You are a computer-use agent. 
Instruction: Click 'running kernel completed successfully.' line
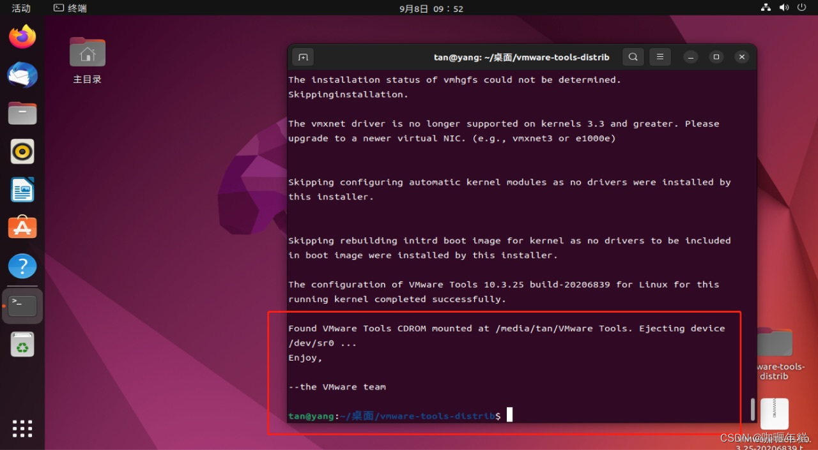point(397,299)
